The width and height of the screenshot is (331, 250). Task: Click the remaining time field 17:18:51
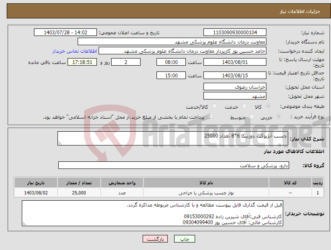82,62
